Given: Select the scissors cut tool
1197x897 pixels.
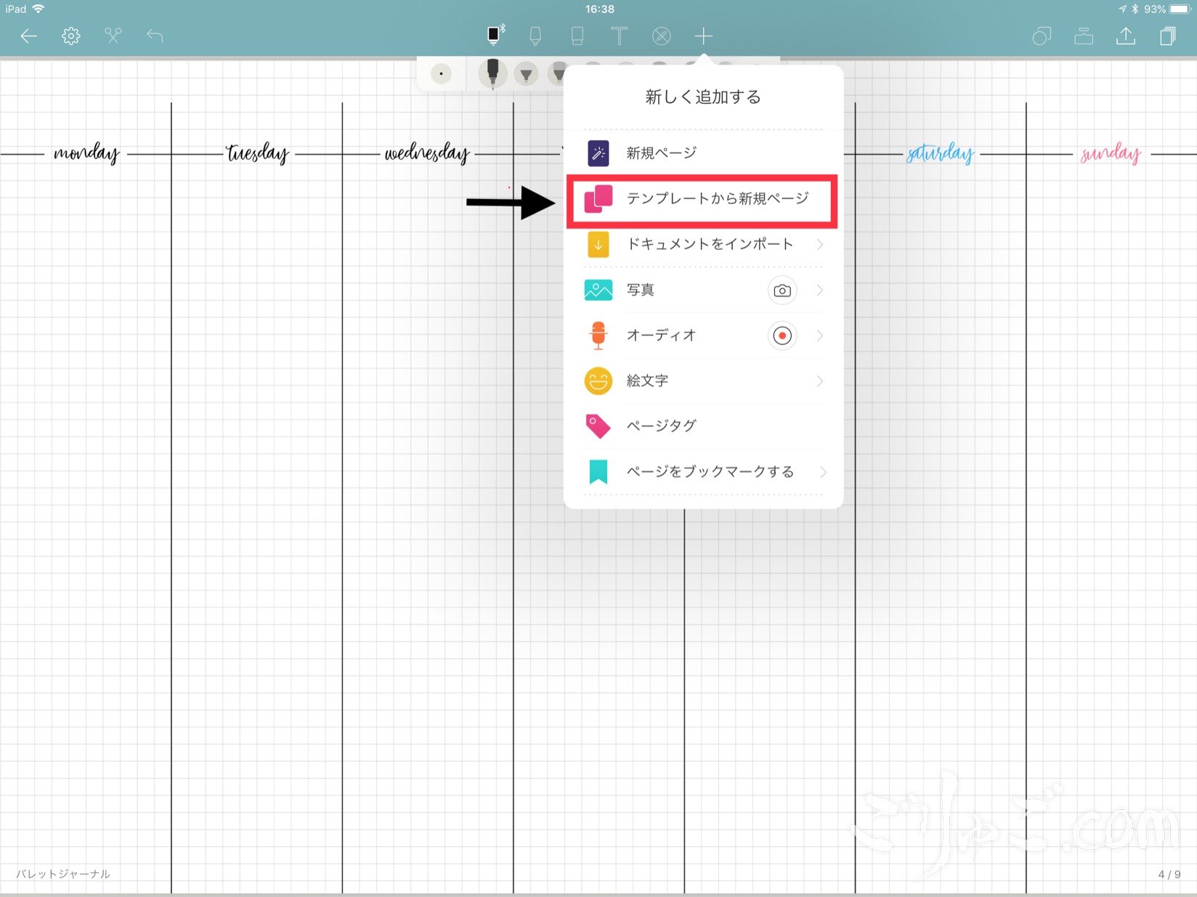Looking at the screenshot, I should coord(113,36).
